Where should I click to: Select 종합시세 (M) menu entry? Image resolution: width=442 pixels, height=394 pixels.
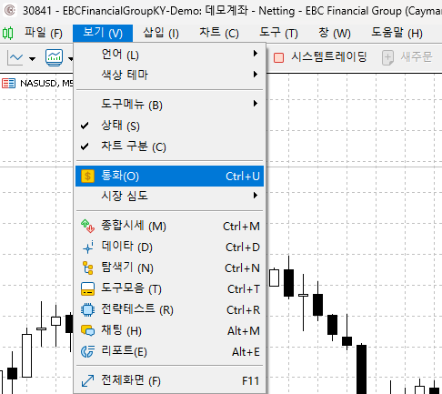170,227
